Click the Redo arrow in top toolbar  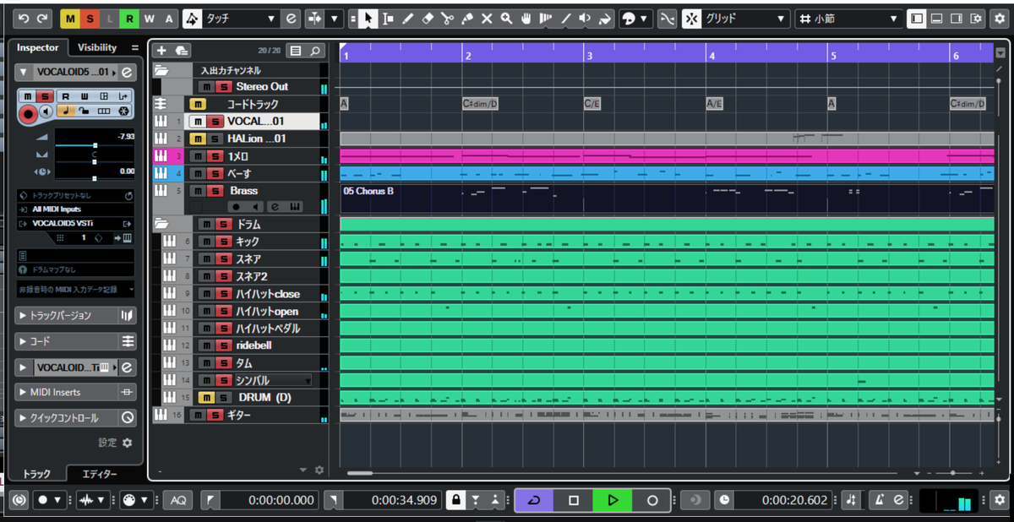tap(42, 18)
